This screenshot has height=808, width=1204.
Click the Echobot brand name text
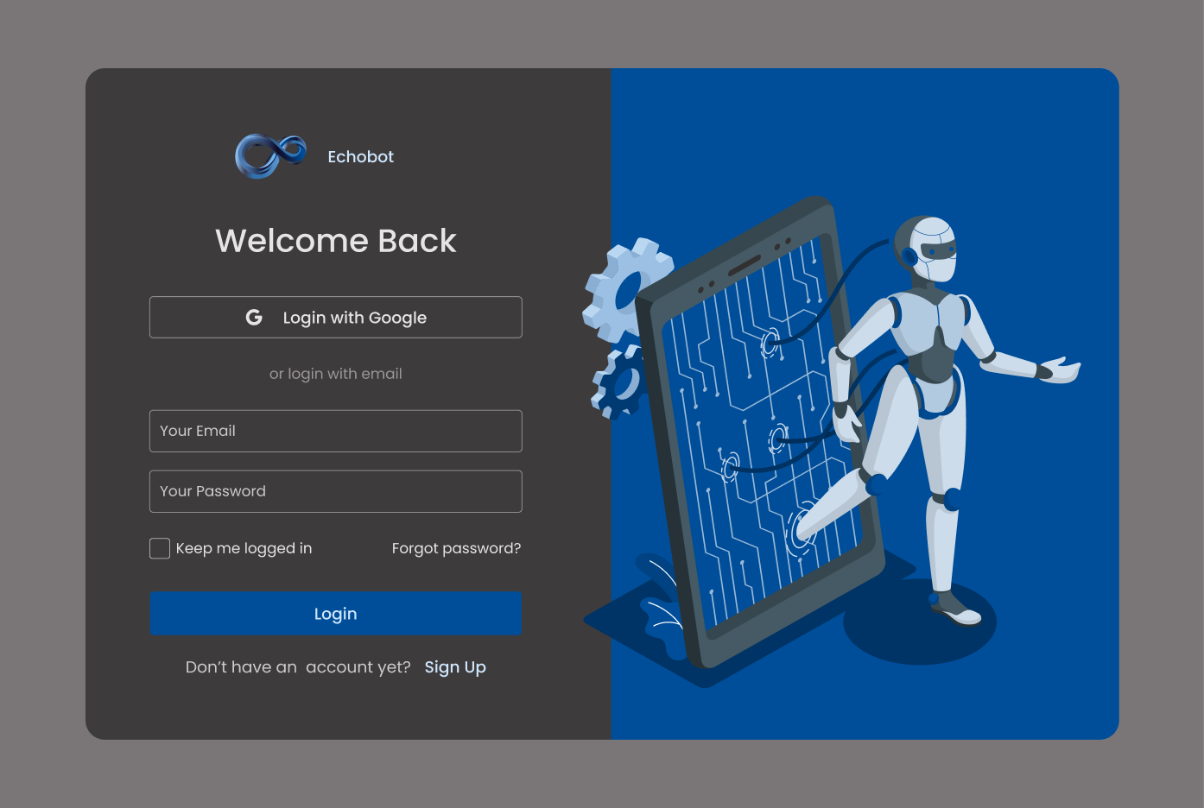[360, 156]
